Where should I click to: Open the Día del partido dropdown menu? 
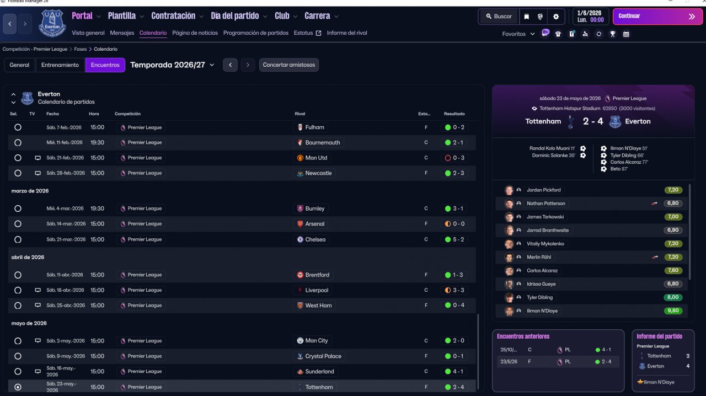point(239,16)
